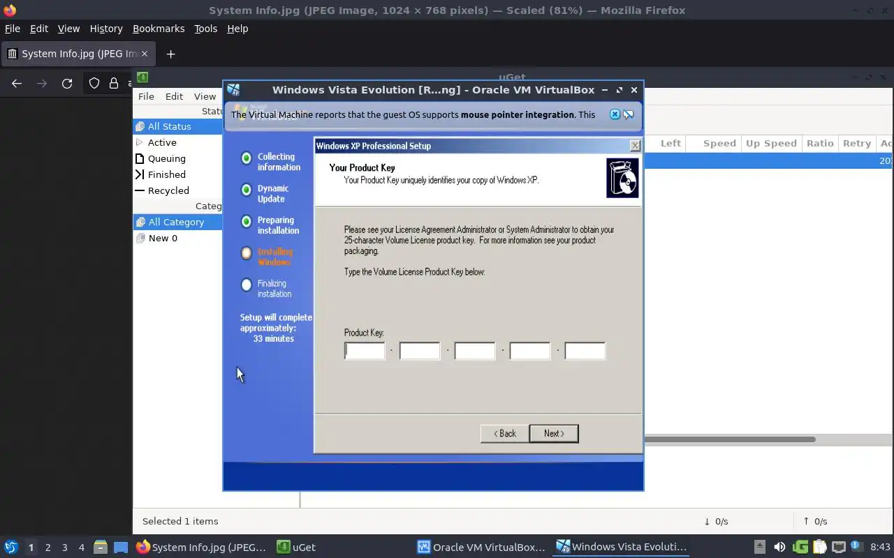Open the clipboard manager tray icon
The image size is (894, 558).
coord(819,547)
